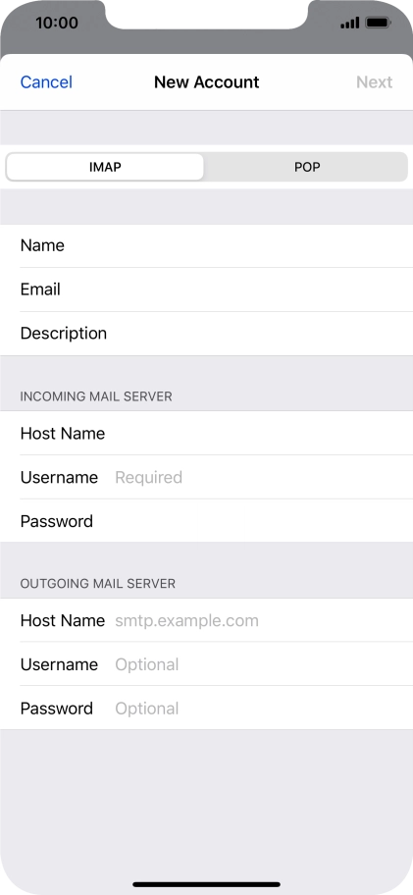This screenshot has width=413, height=895.
Task: Tap the INCOMING MAIL SERVER header
Action: 96,396
